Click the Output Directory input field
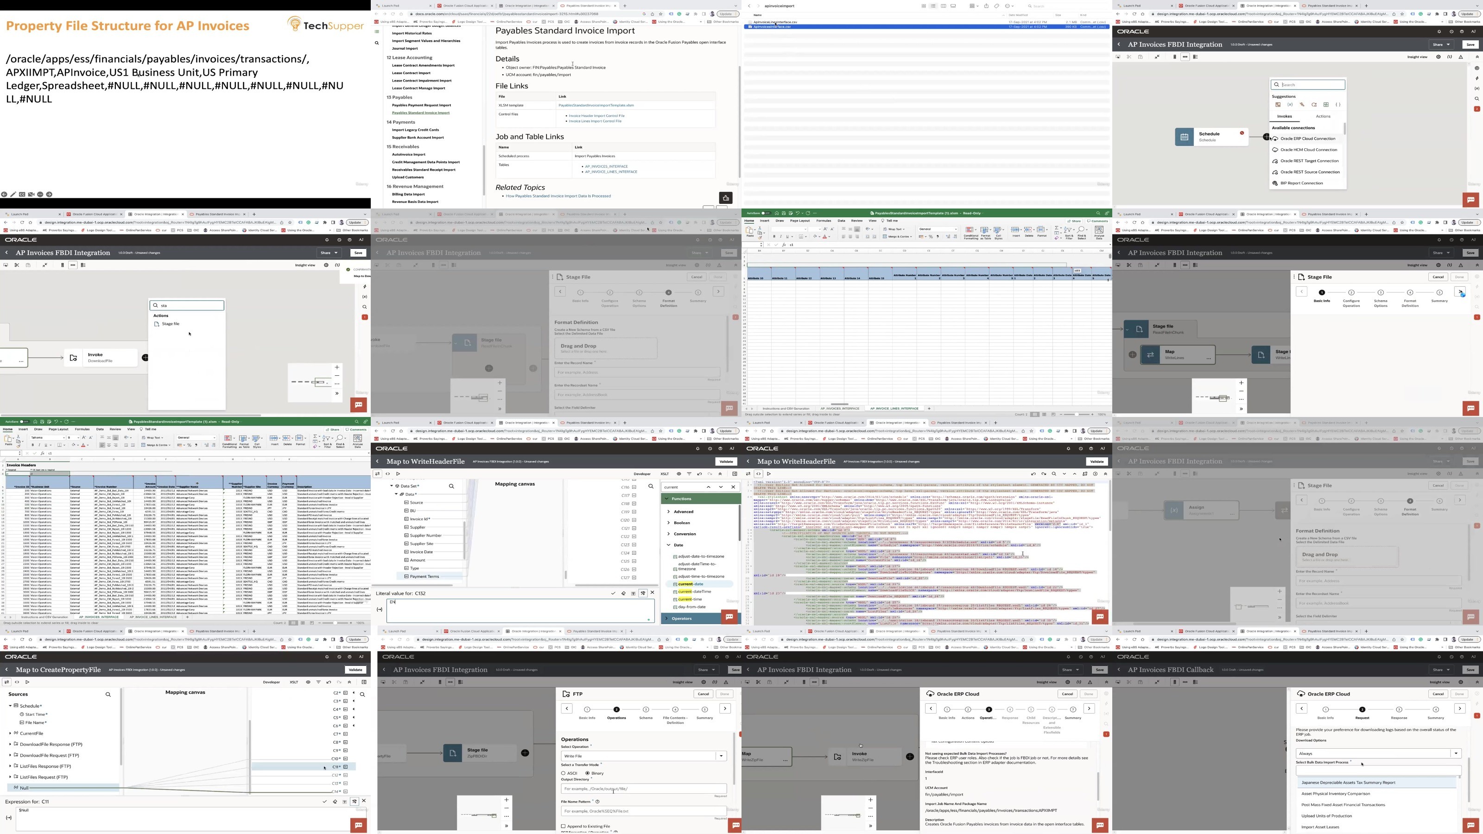The height and width of the screenshot is (834, 1483). point(644,789)
